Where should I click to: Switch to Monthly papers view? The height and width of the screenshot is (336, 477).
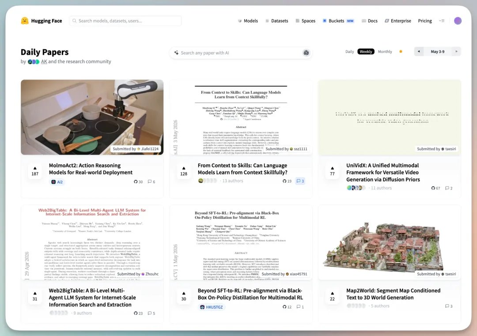(x=385, y=51)
